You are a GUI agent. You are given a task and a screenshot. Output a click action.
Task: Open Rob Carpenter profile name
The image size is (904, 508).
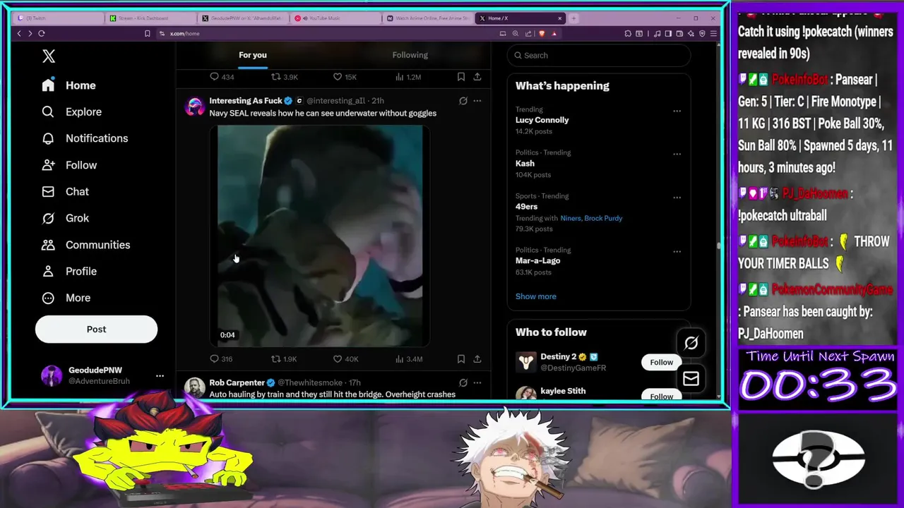pos(237,382)
